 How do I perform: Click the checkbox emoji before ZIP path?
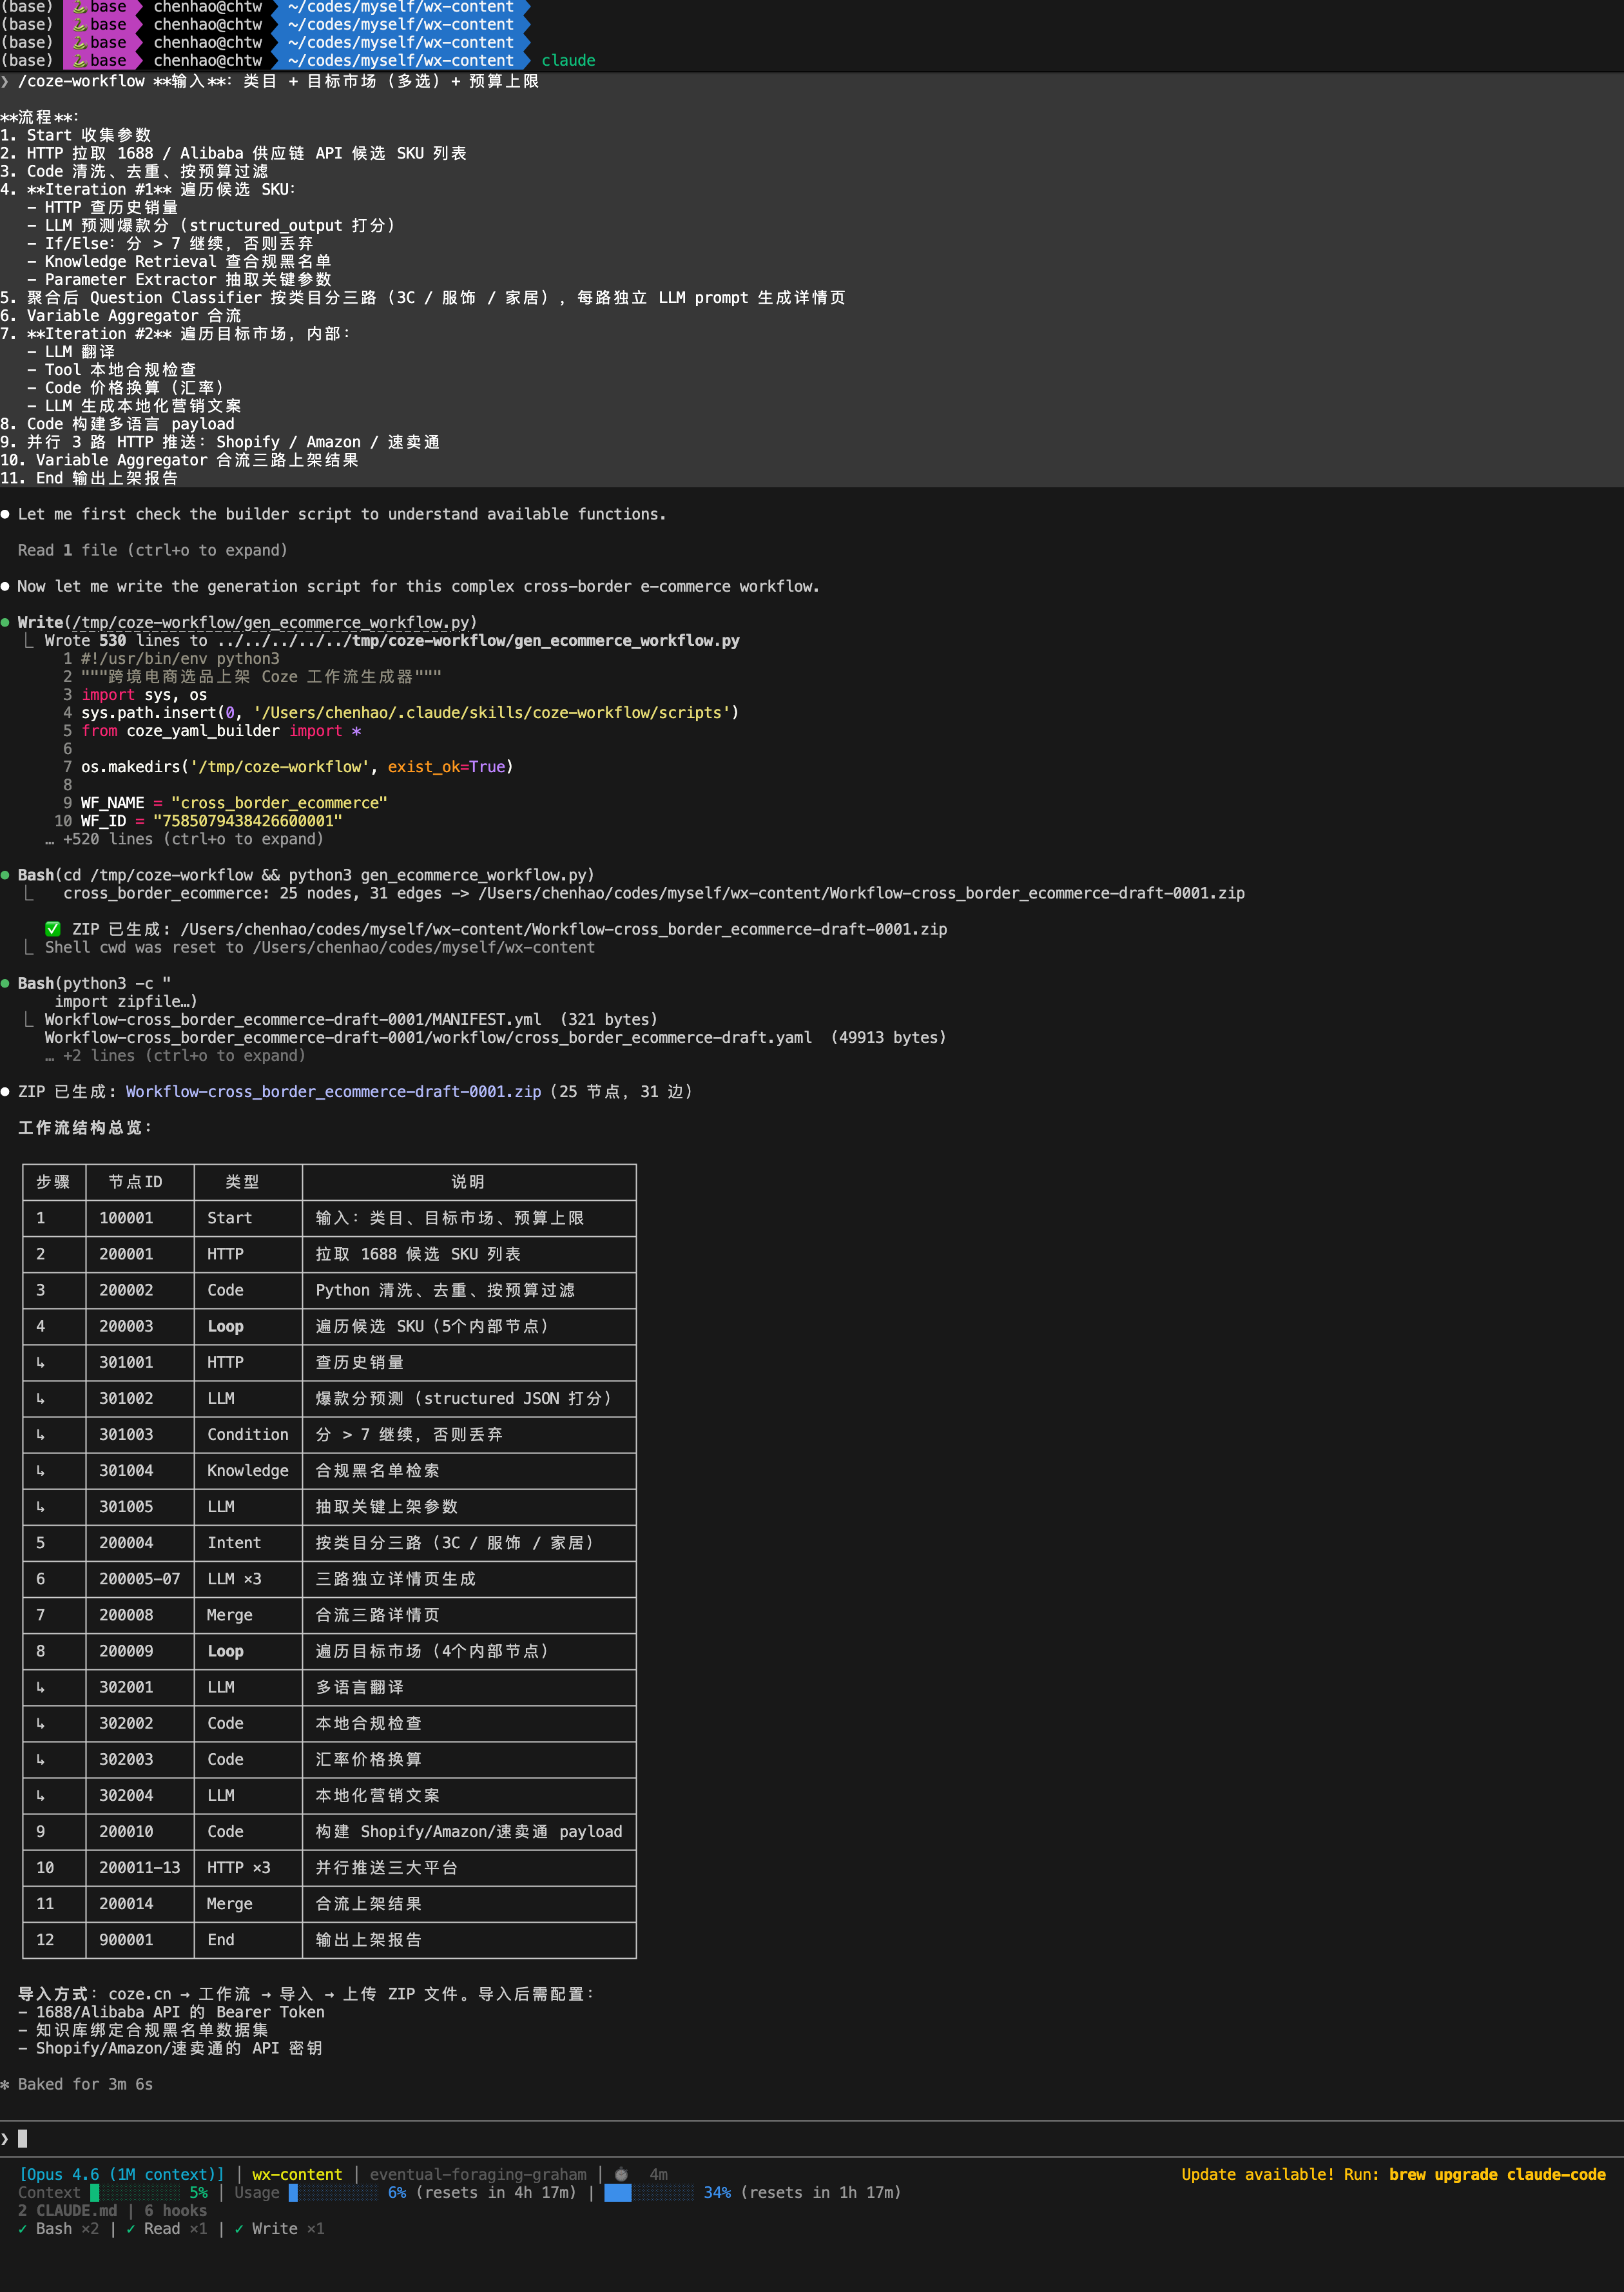[x=53, y=928]
